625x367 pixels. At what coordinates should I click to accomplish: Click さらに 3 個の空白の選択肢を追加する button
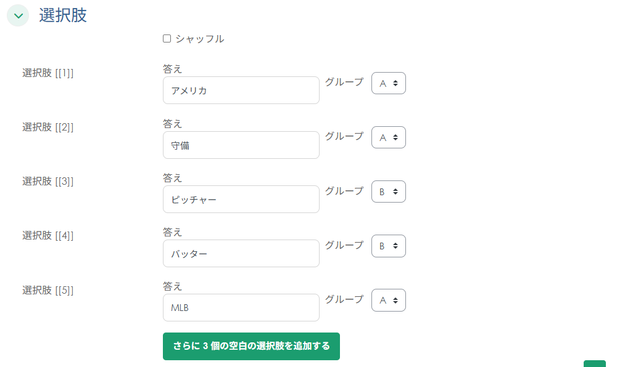click(251, 346)
